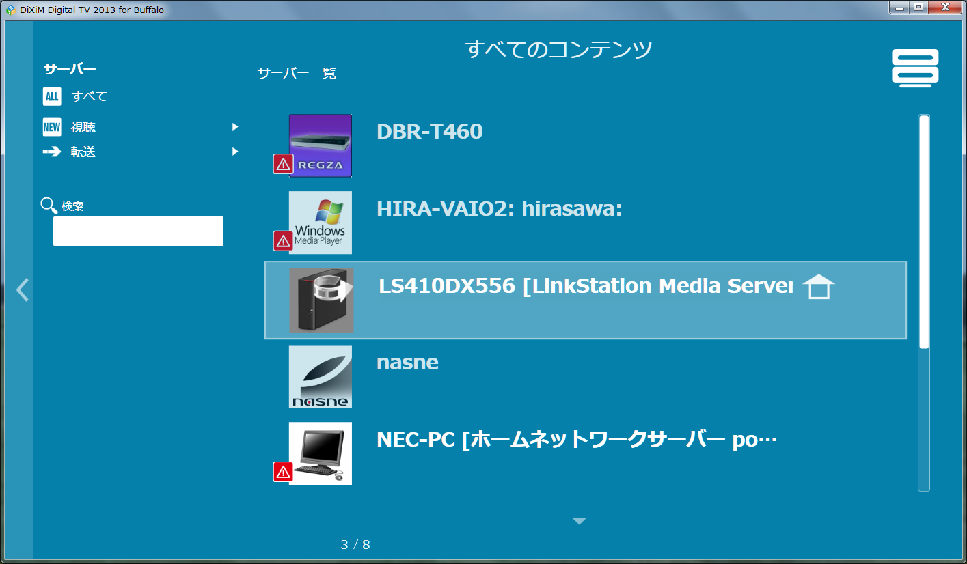Click the home icon on LS410DX556 row
Screen dimensions: 967x564
click(x=819, y=287)
